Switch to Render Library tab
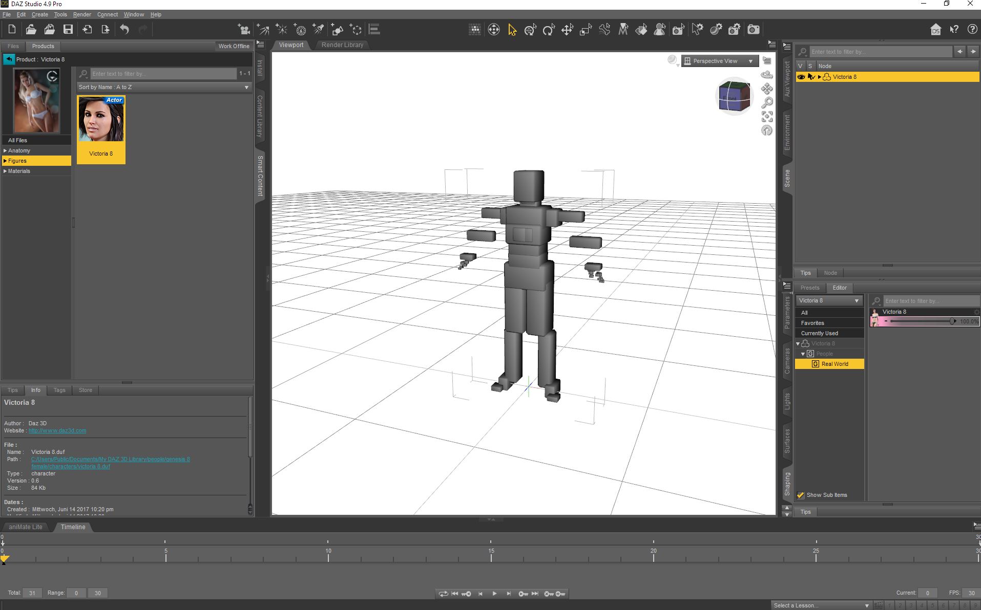 coord(342,45)
